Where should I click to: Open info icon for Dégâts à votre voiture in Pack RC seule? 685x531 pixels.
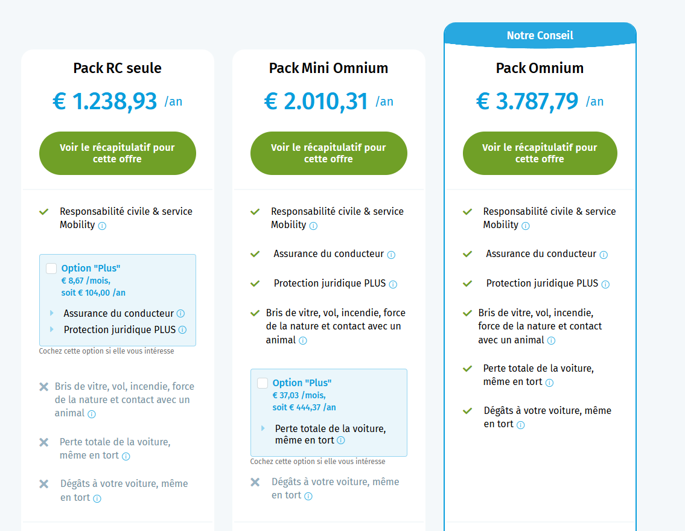(x=97, y=498)
